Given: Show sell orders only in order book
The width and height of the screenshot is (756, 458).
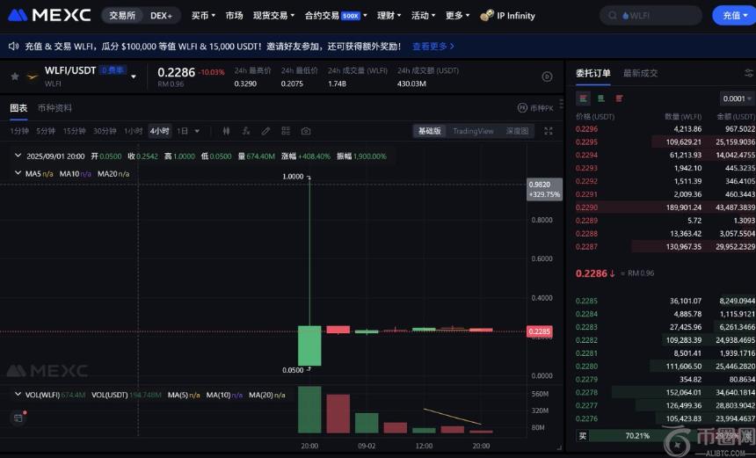Looking at the screenshot, I should (620, 98).
